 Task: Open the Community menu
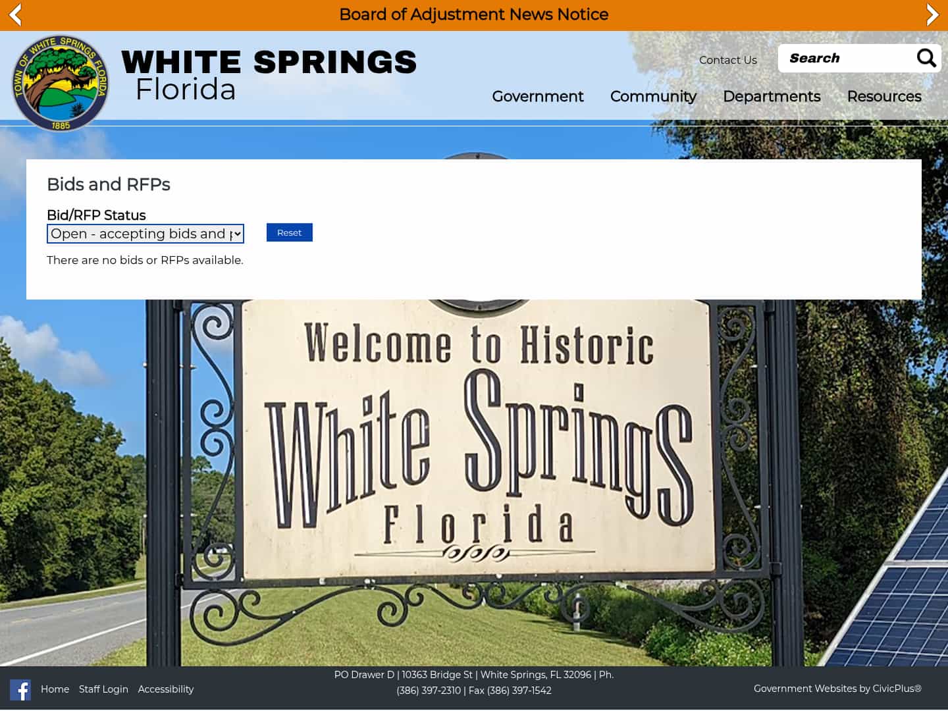(x=653, y=97)
